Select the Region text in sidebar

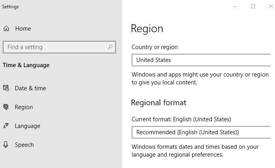point(24,107)
